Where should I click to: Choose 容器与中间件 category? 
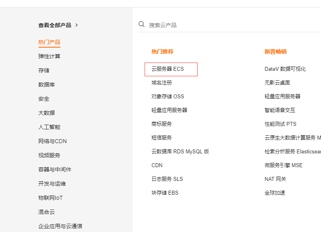pyautogui.click(x=55, y=169)
